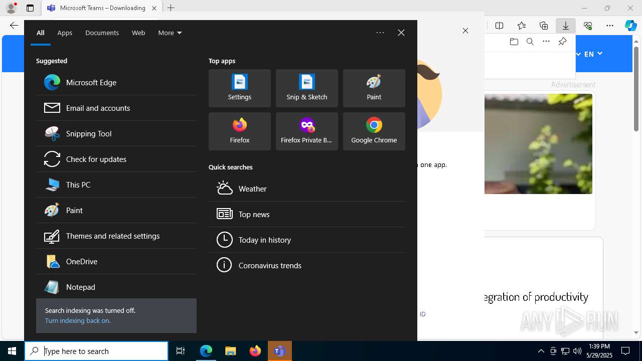
Task: Open network status tray icon
Action: click(x=565, y=351)
